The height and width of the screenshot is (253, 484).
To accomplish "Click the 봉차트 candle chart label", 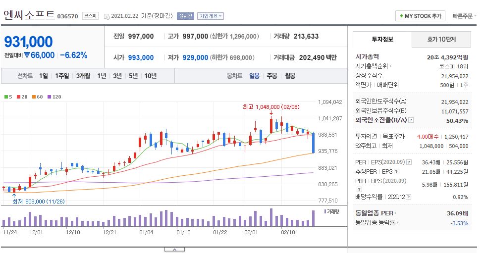I will pyautogui.click(x=235, y=76).
